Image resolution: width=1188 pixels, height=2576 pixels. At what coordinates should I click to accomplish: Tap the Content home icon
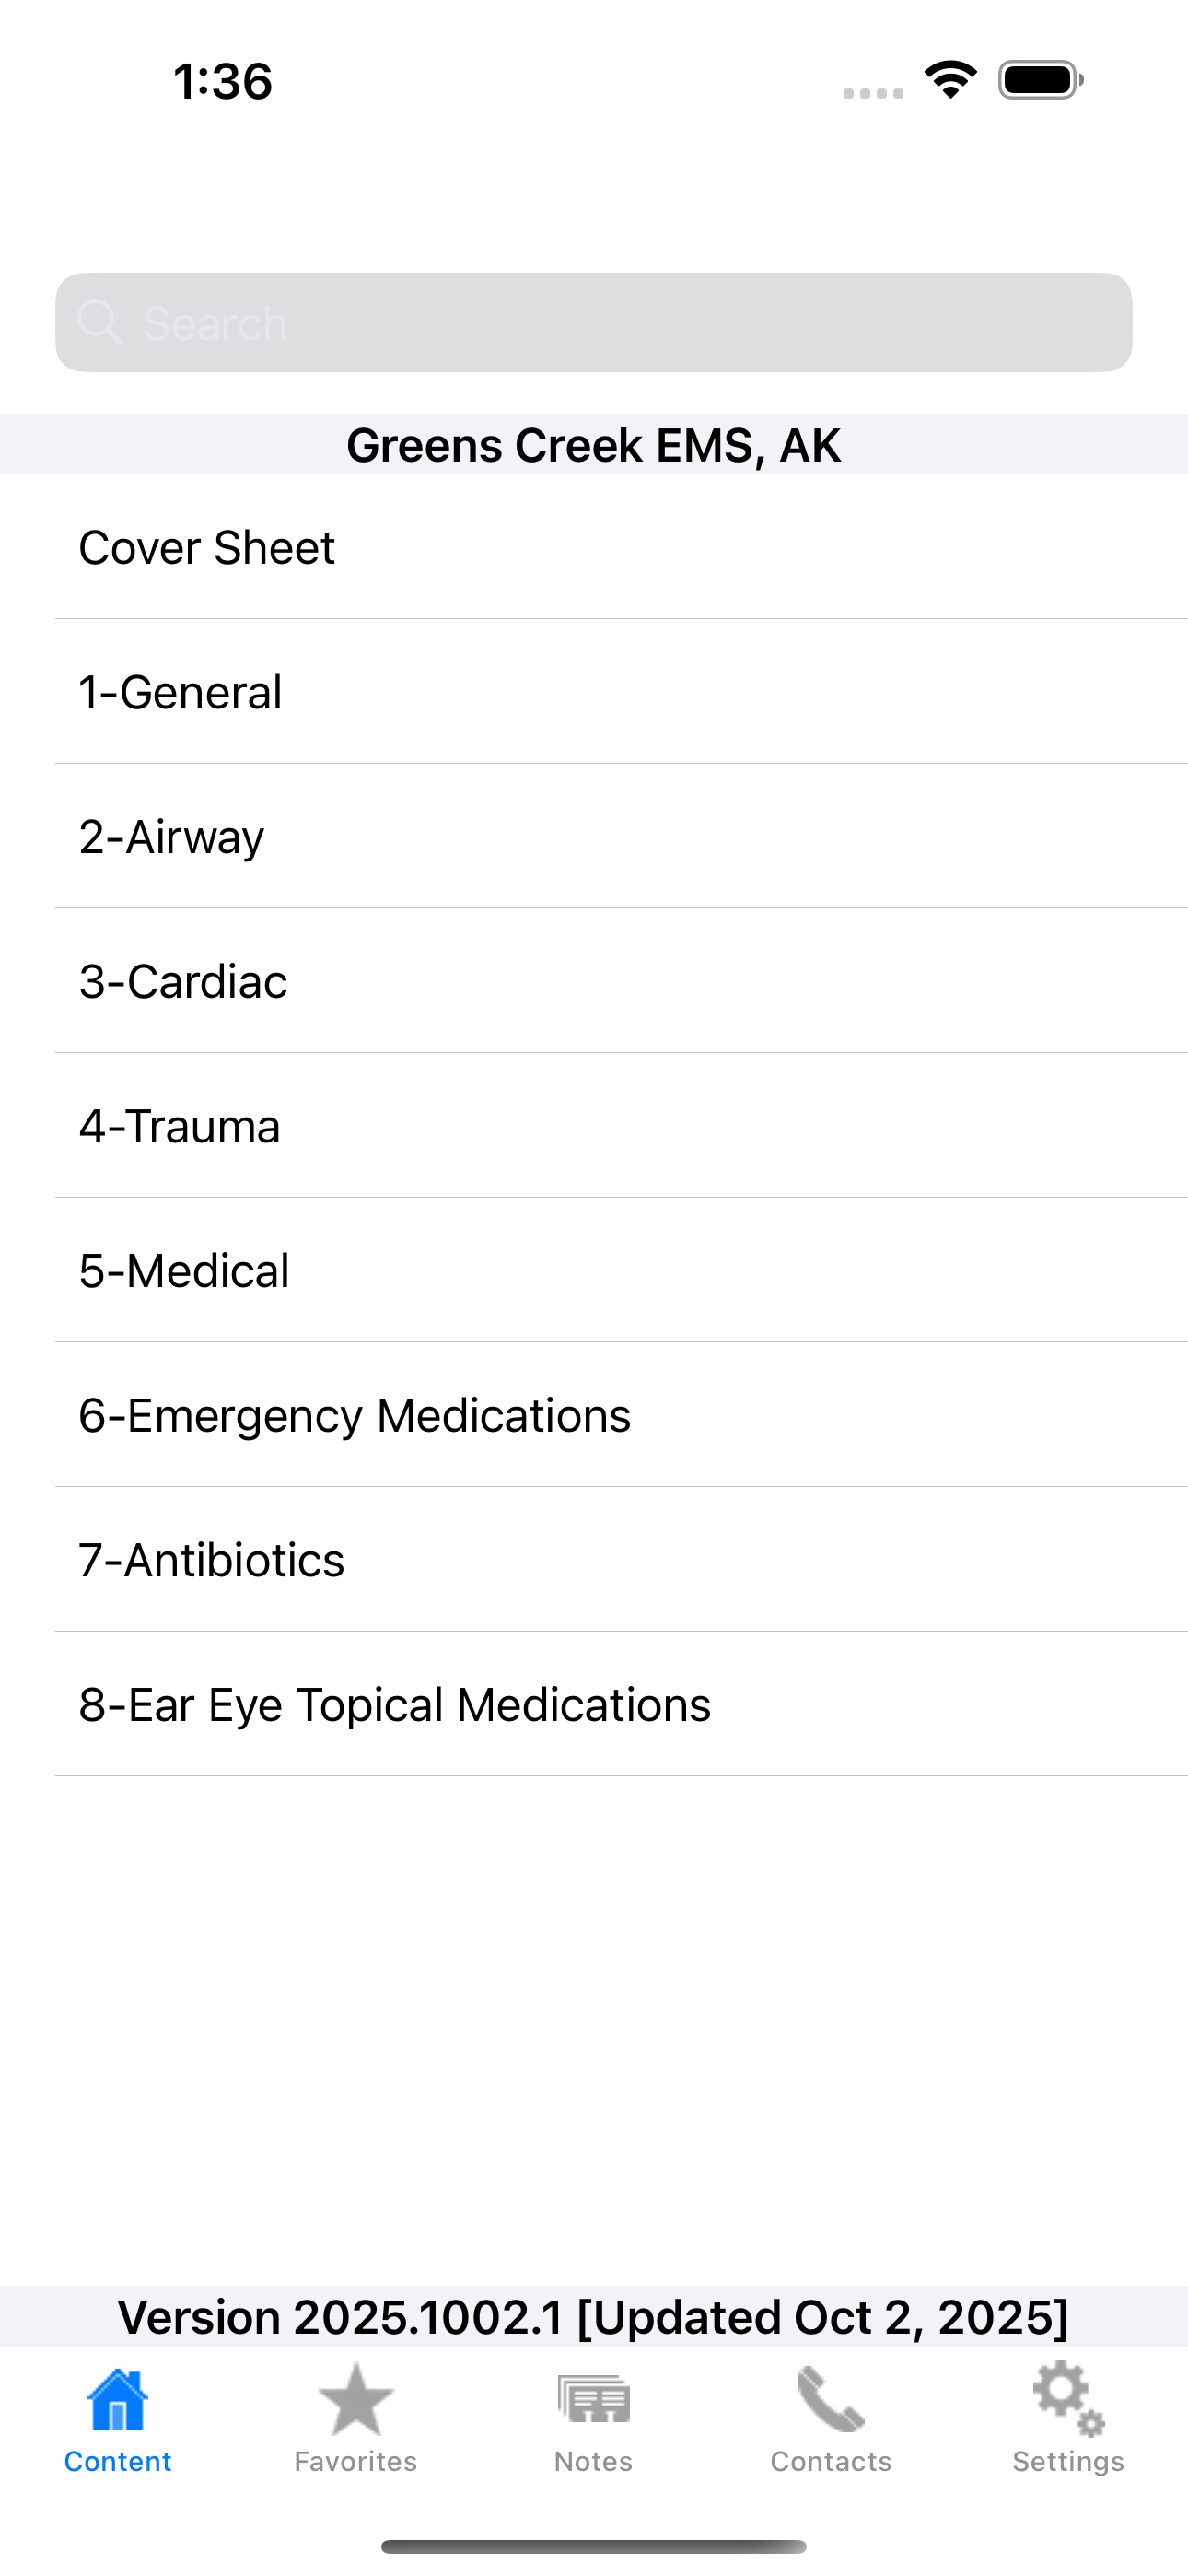click(118, 2400)
